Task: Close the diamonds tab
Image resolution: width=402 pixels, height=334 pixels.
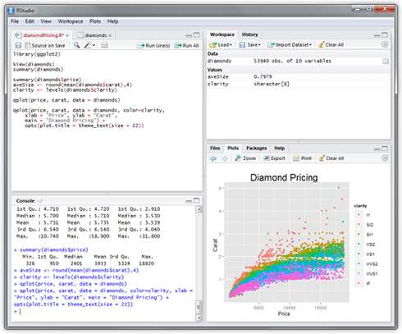Action: (x=110, y=35)
